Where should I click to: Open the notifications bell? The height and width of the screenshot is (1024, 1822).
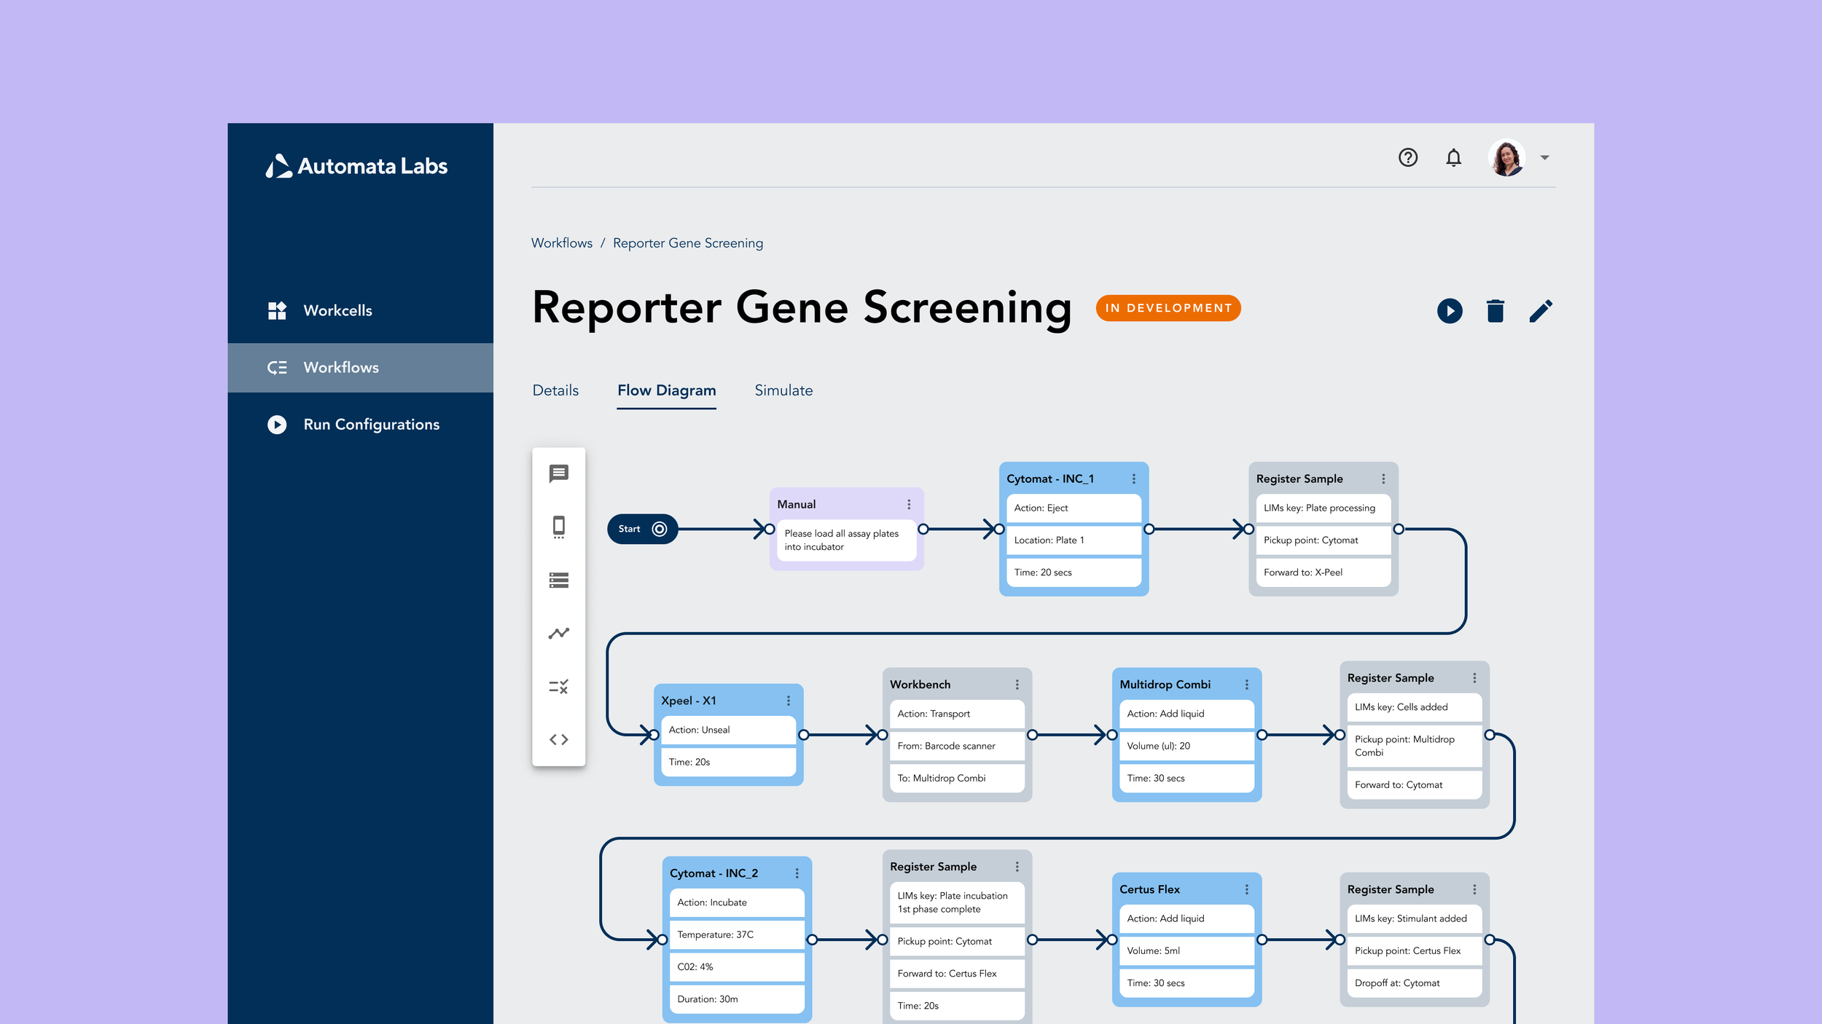1453,157
